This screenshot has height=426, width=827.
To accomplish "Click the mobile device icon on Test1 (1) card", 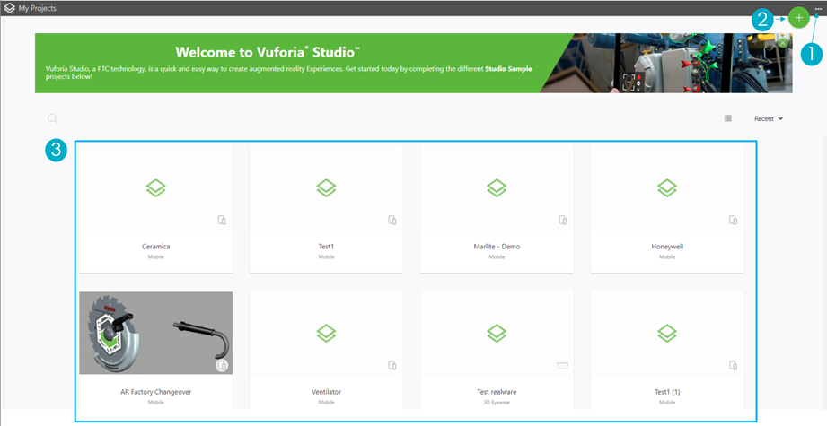I will point(733,365).
